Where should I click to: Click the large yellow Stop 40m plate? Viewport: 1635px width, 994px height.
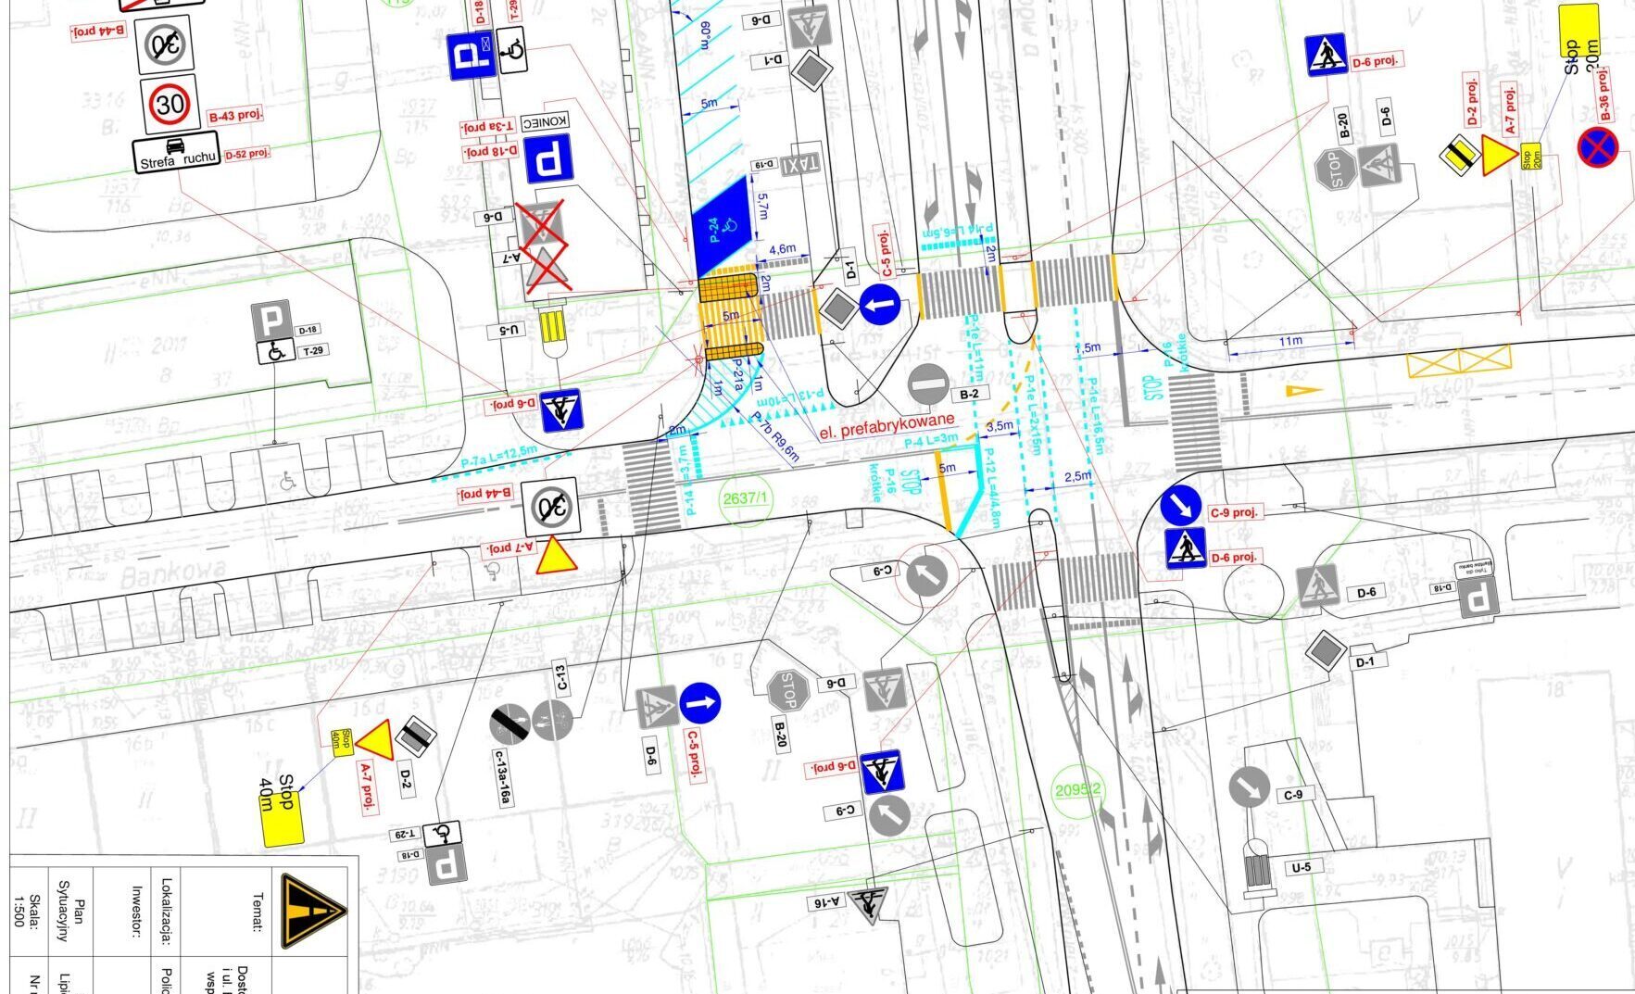283,811
